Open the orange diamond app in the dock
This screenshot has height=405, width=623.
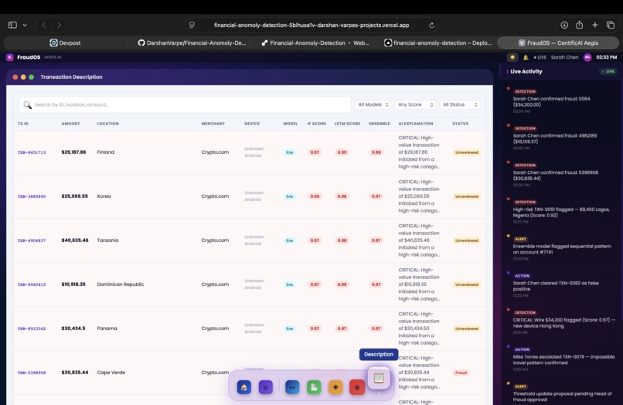[335, 387]
